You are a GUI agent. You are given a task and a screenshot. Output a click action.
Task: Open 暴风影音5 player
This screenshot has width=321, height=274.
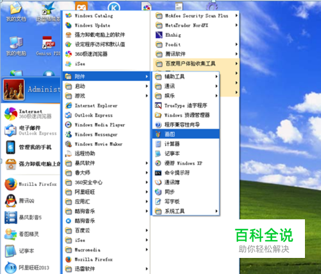(x=31, y=217)
